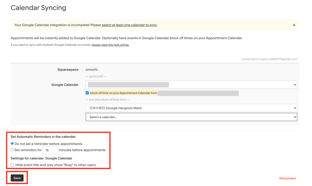Screen dimensions: 312x186
Task: Click 'connected to icgice.mika0717@gmail.com' text
Action: pyautogui.click(x=269, y=59)
